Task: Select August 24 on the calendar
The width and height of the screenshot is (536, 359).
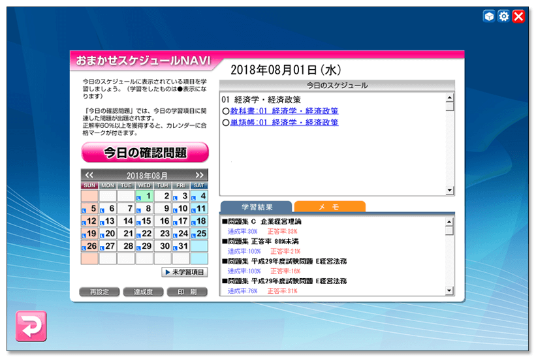Action: 181,234
